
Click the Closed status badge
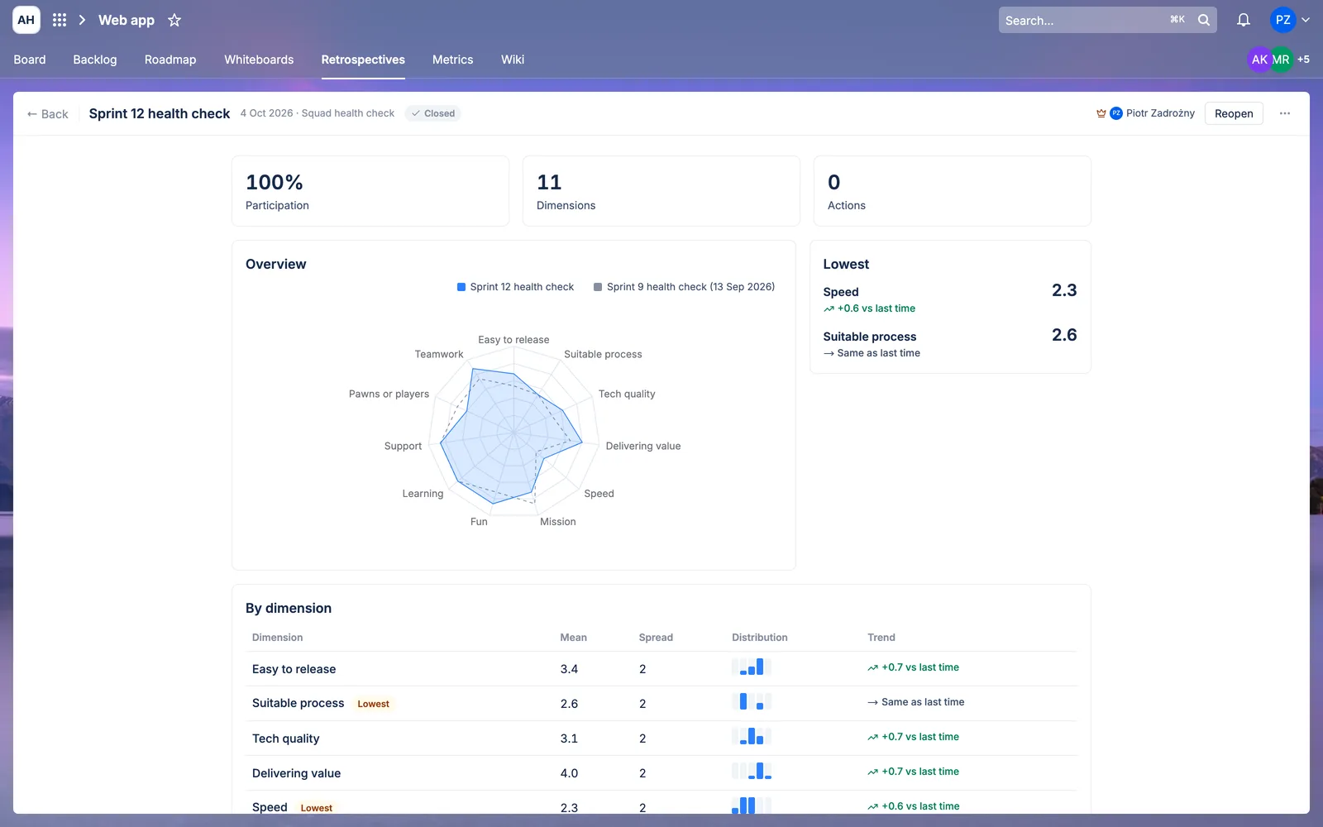coord(433,113)
